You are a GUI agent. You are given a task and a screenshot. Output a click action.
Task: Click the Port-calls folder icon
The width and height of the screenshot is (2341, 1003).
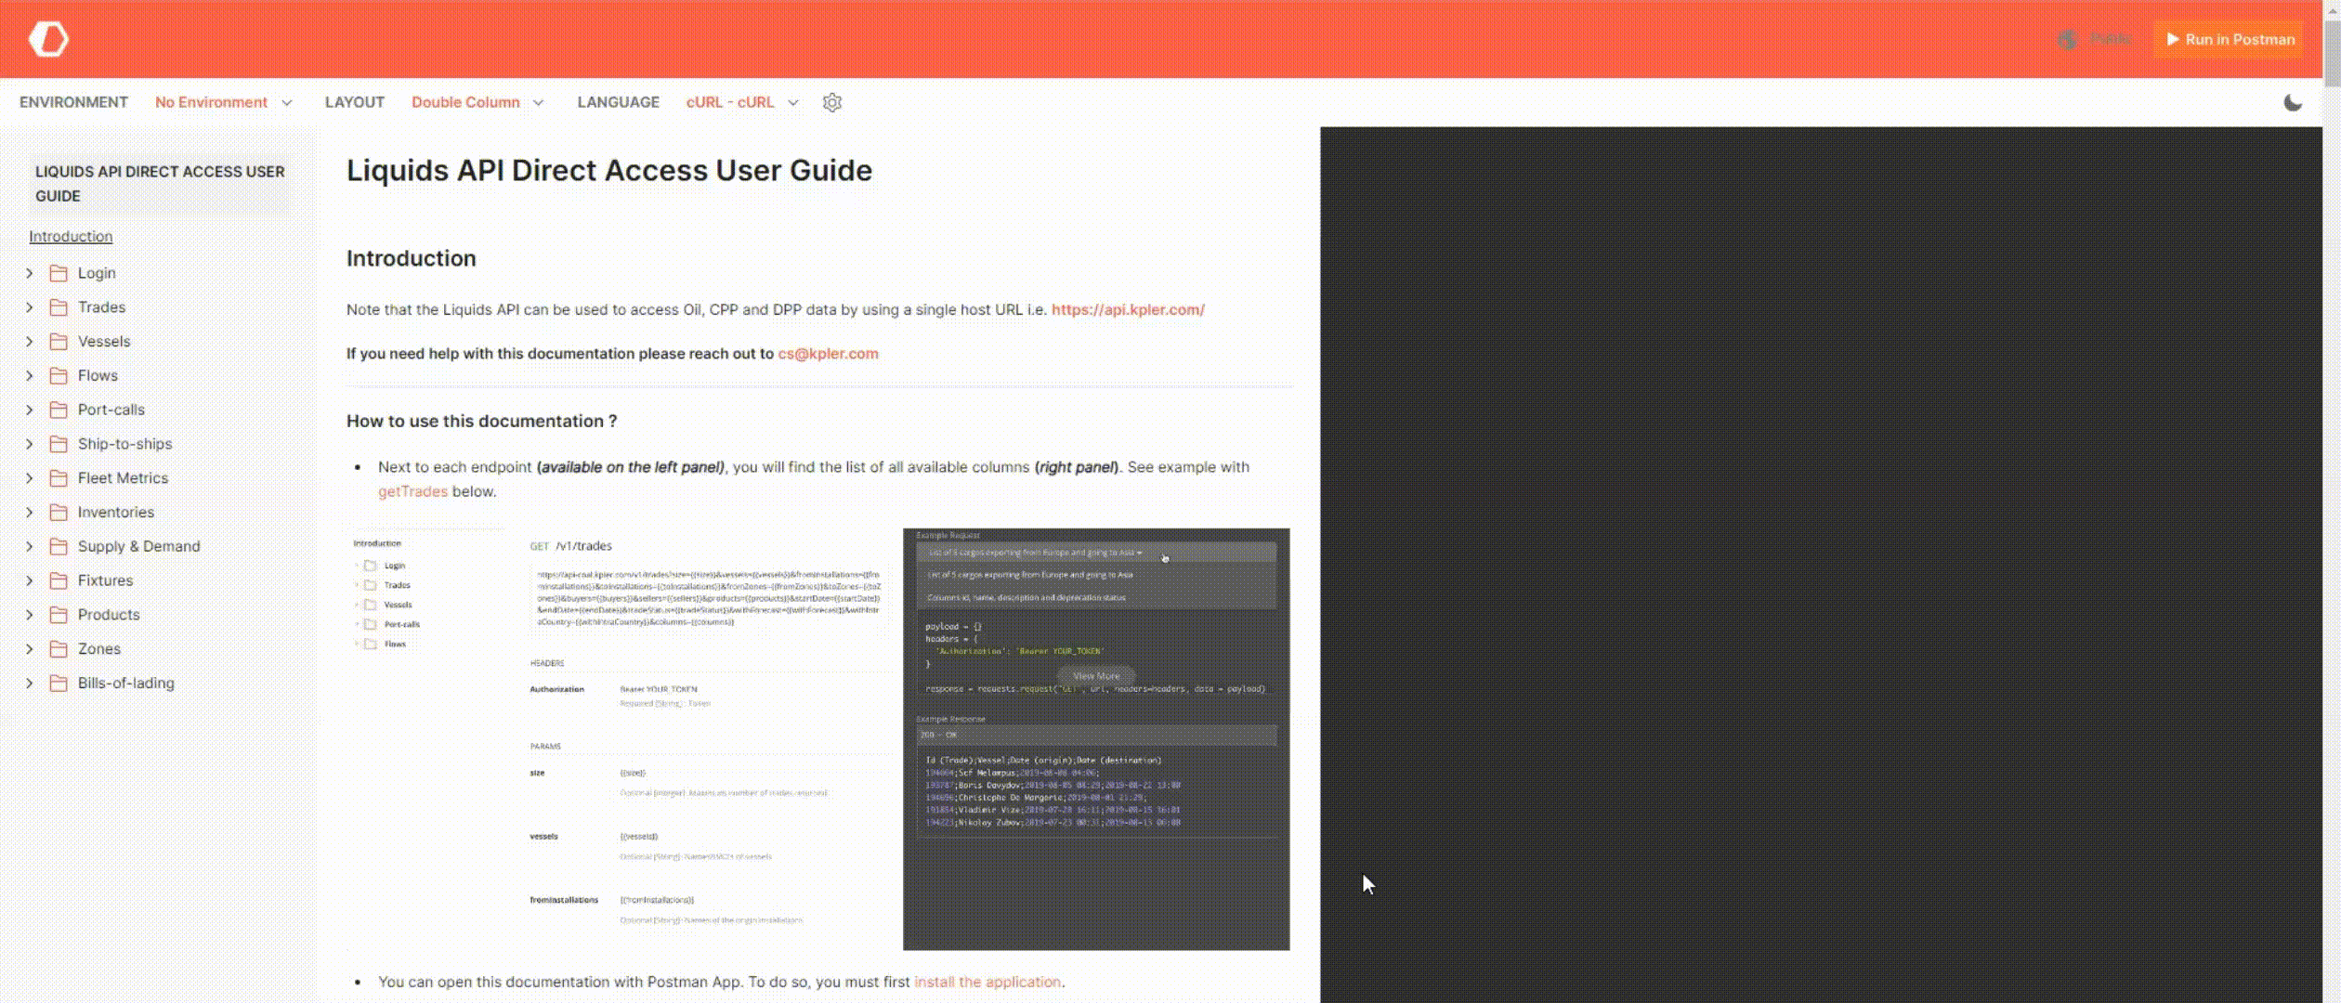(59, 410)
